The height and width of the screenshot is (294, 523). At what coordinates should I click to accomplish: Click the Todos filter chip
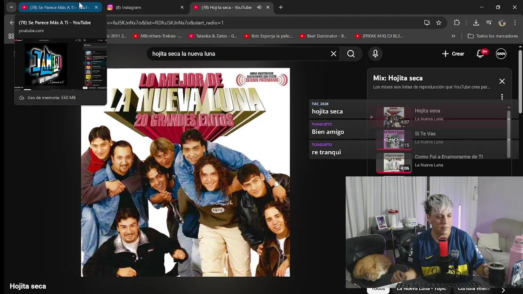378,289
